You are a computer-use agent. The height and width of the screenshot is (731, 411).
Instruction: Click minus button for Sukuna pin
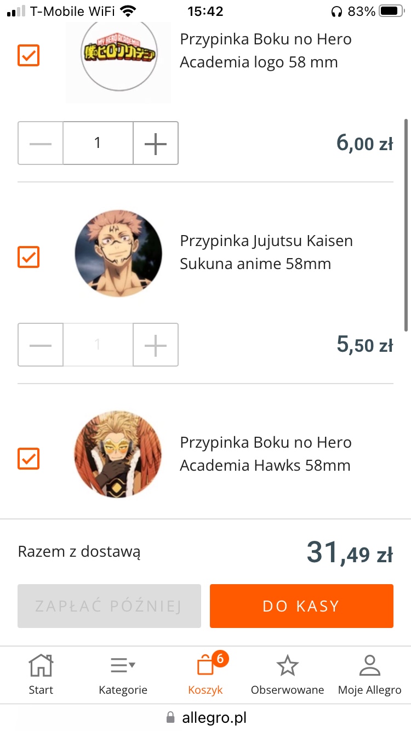[41, 345]
